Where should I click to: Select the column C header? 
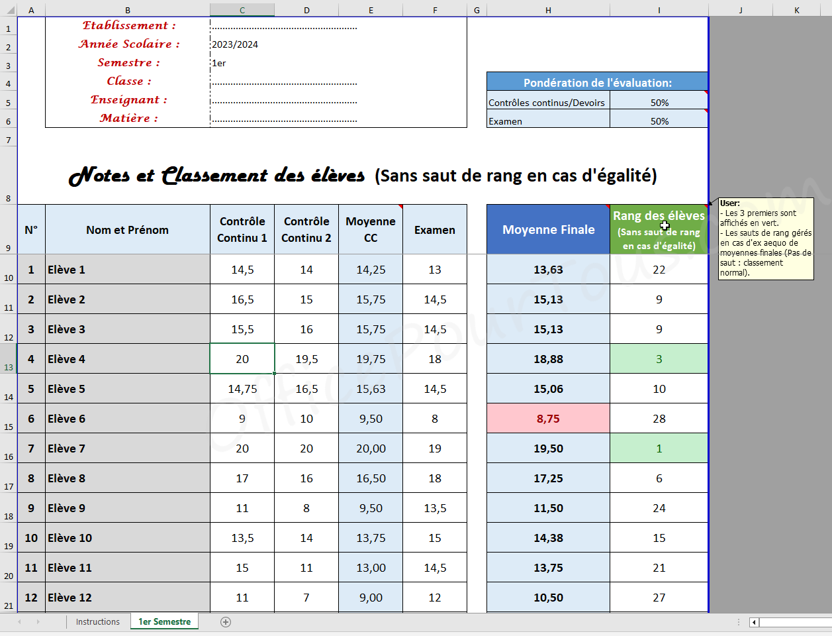click(x=242, y=10)
